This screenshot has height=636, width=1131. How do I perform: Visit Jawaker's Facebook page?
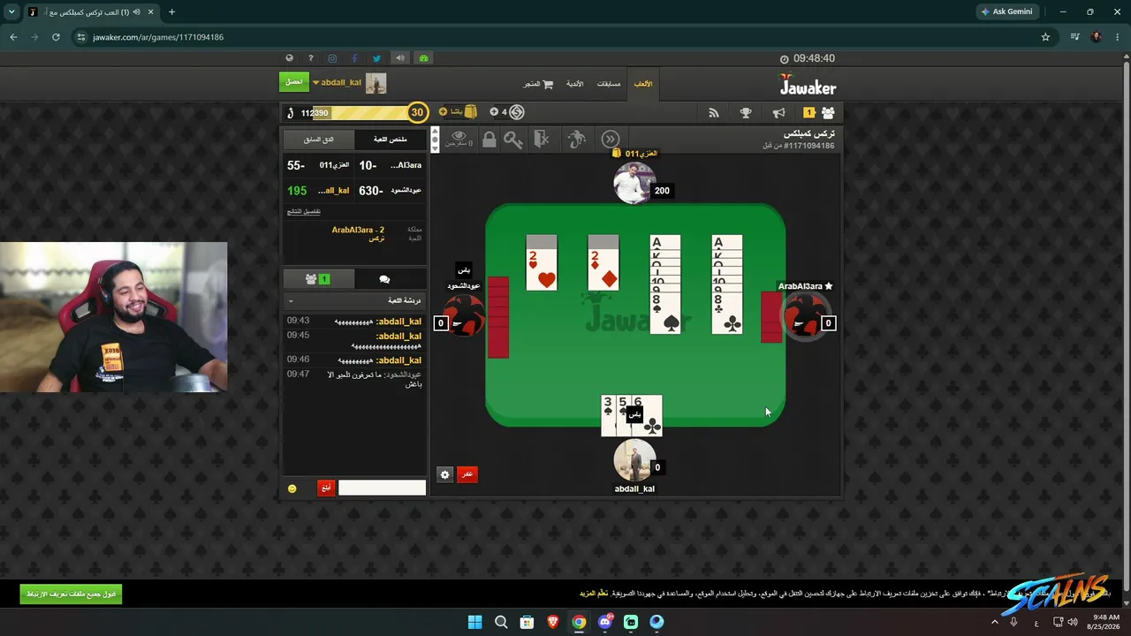pyautogui.click(x=354, y=58)
